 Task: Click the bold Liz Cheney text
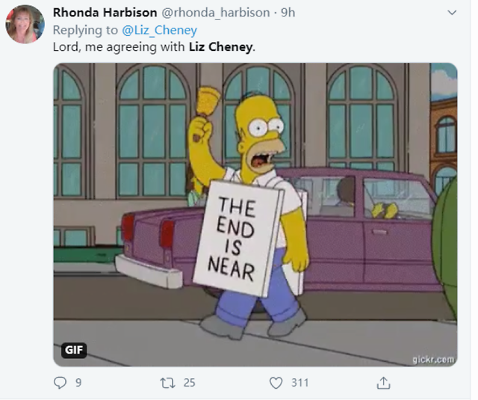pos(221,47)
